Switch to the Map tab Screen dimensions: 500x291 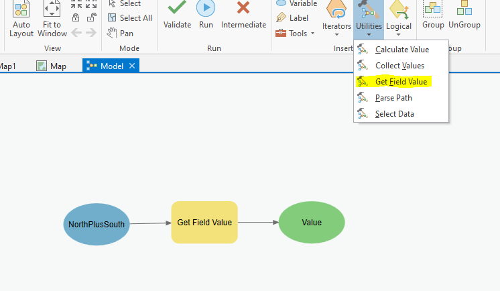(52, 66)
